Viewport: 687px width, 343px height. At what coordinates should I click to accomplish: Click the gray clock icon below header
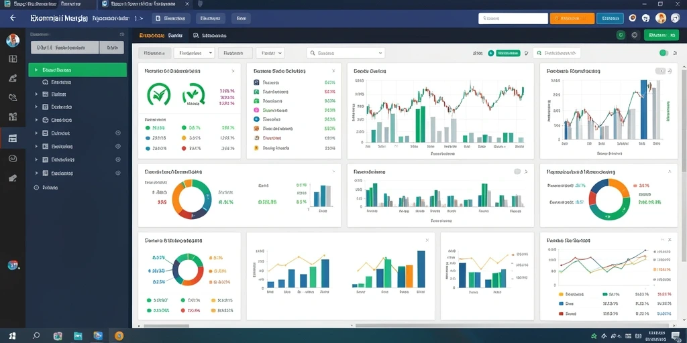(x=635, y=36)
